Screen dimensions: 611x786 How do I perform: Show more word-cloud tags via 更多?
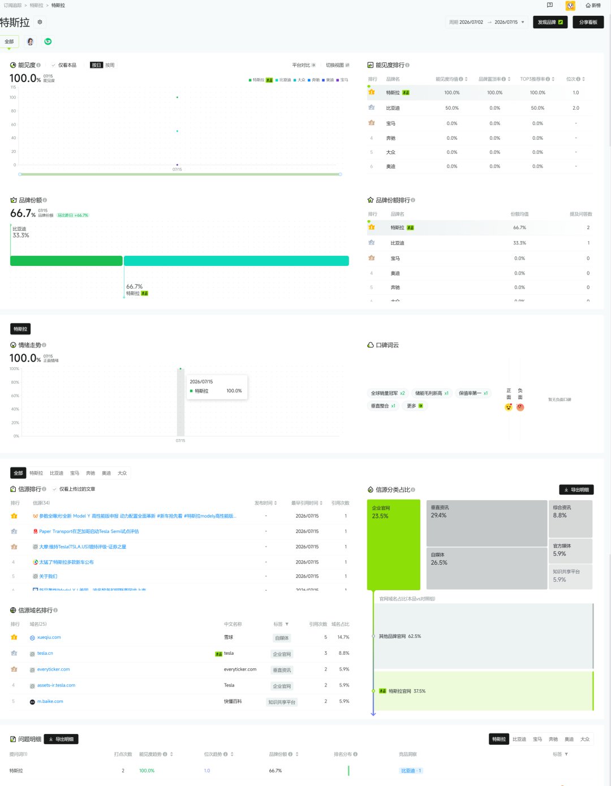click(x=415, y=406)
